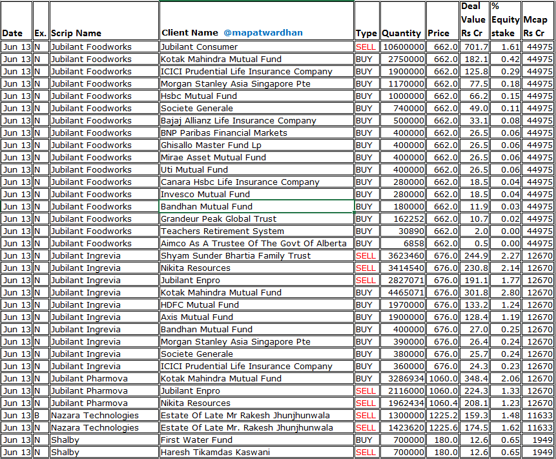The width and height of the screenshot is (556, 459).
Task: Click equity stake cell 2.27
Action: (x=506, y=255)
